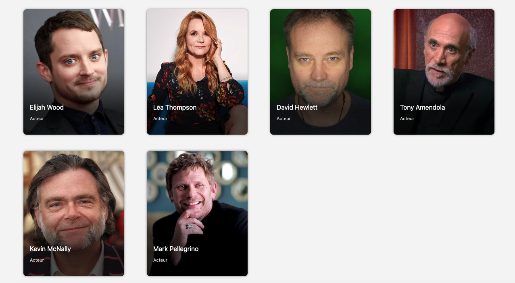Select Acteur label under Kevin McNally

(37, 260)
